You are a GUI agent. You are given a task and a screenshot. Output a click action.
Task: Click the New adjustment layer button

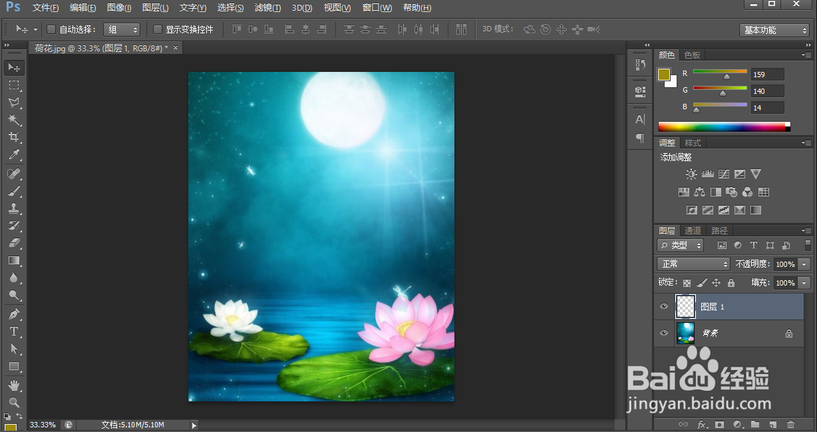coord(736,424)
